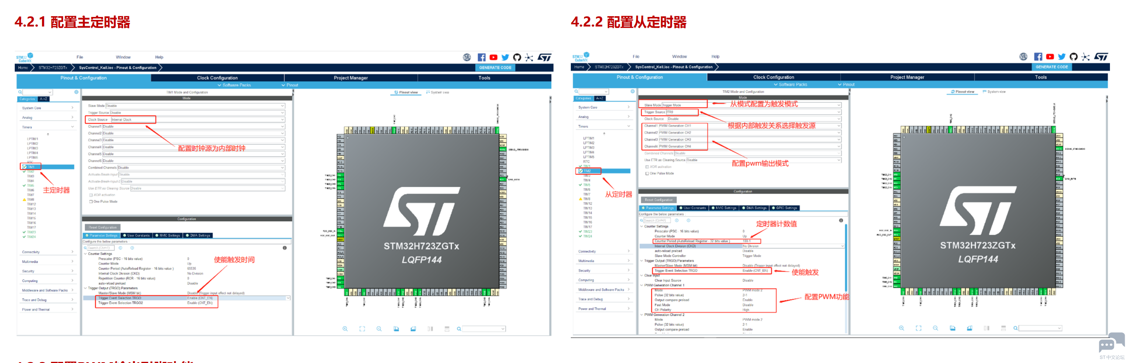Select A->Z tab in left screenshot
The height and width of the screenshot is (363, 1128).
click(x=44, y=99)
